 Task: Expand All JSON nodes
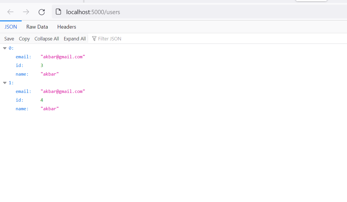point(75,39)
